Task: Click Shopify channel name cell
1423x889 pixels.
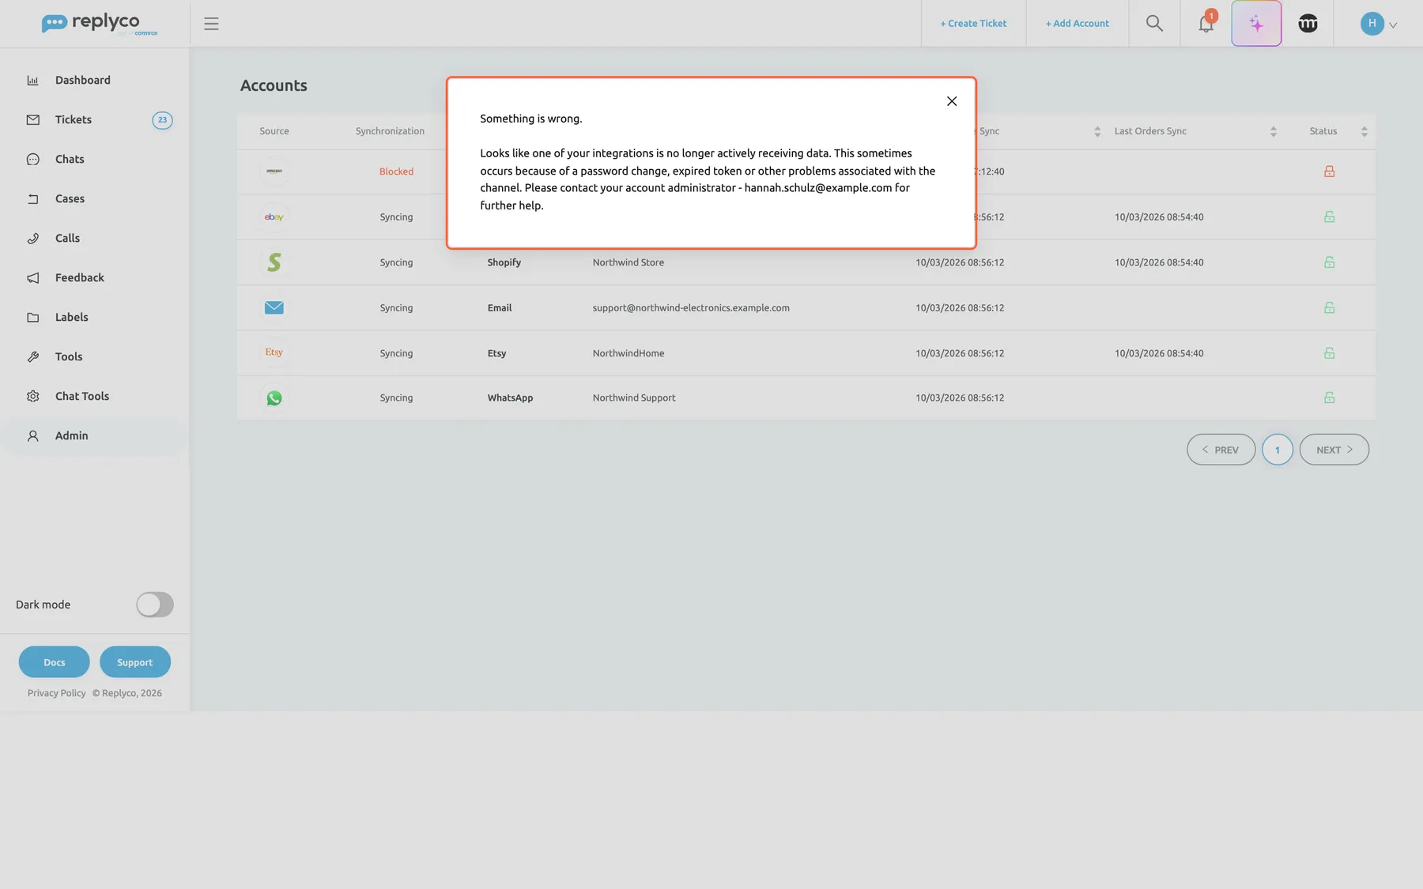Action: click(x=504, y=262)
